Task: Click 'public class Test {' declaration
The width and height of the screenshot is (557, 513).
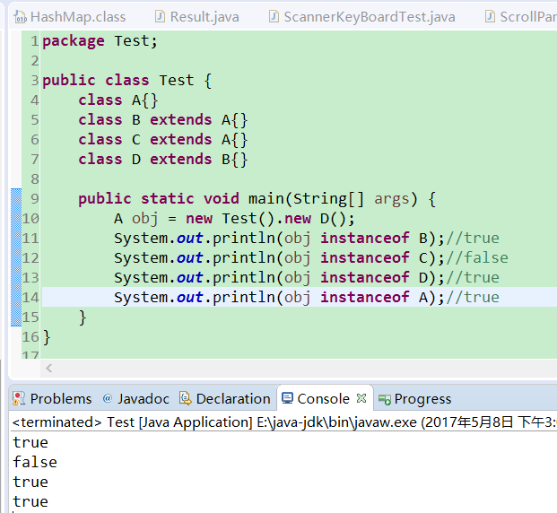Action: [127, 81]
